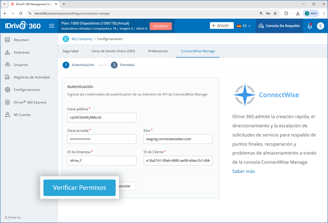Viewport: 328px width, 223px height.
Task: Go to step 1 Autenticación
Action: click(78, 65)
